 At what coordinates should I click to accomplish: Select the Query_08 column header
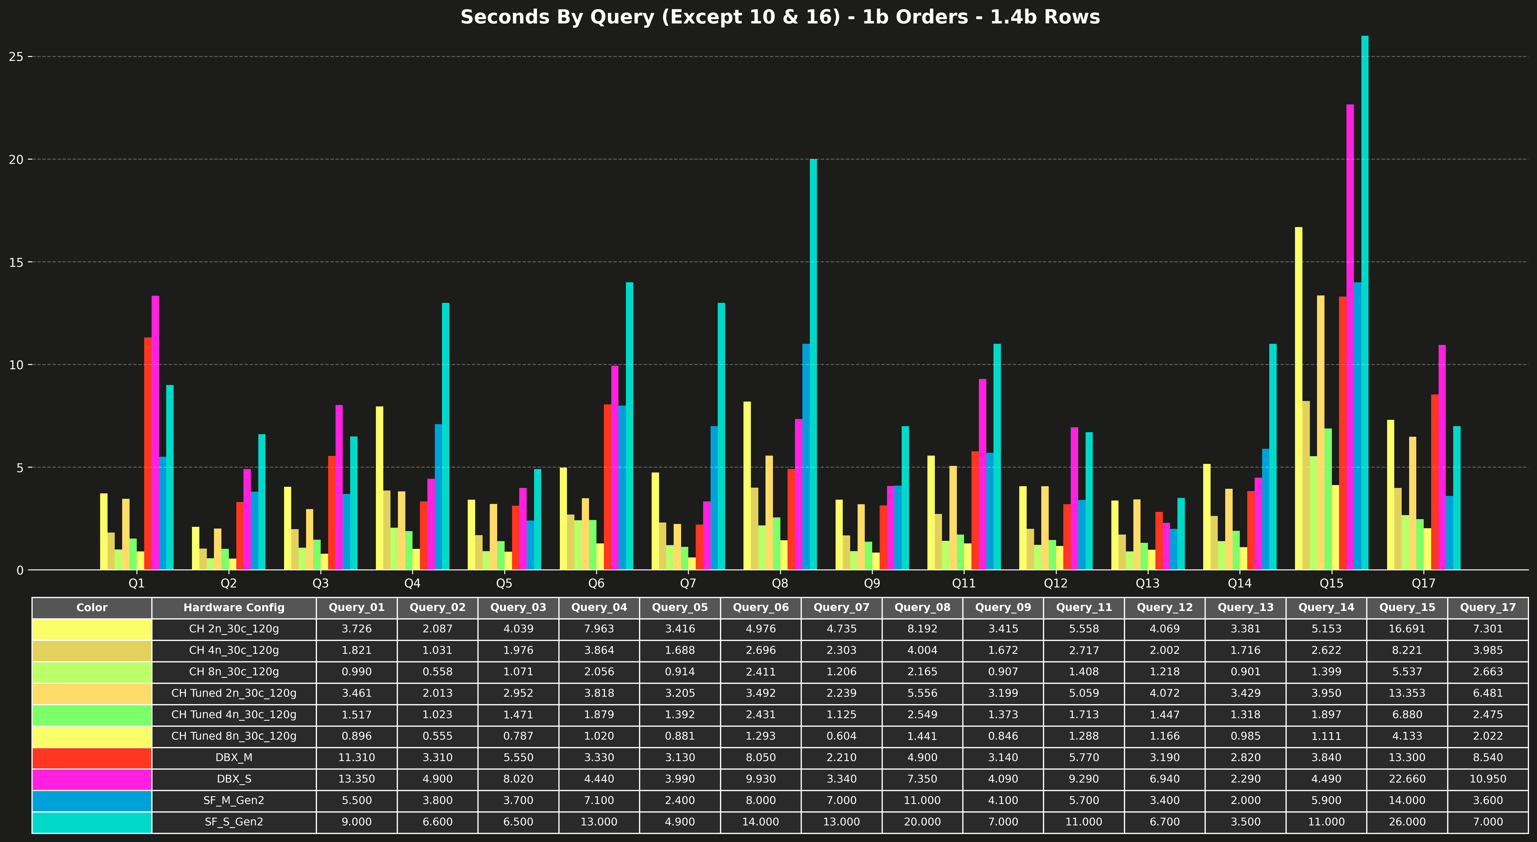coord(922,607)
